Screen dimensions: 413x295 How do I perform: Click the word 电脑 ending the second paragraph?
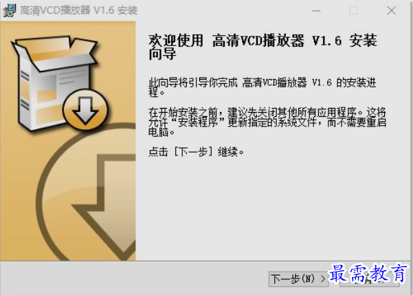coord(158,132)
